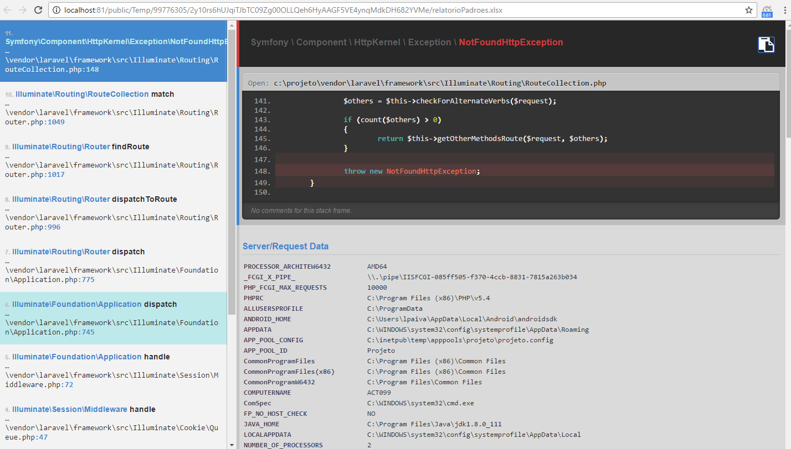
Task: Click PROCESSOR_ARCHITEW6432 entry
Action: pyautogui.click(x=287, y=267)
